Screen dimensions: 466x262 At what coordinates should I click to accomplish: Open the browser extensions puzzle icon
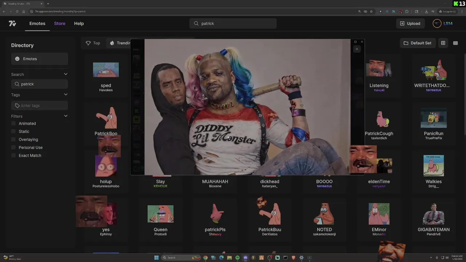407,11
